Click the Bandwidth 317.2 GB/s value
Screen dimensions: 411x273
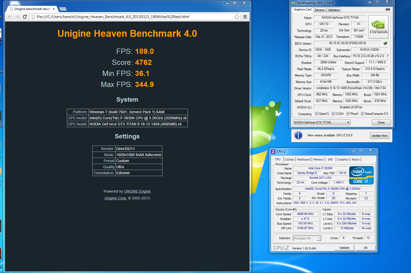coord(375,82)
